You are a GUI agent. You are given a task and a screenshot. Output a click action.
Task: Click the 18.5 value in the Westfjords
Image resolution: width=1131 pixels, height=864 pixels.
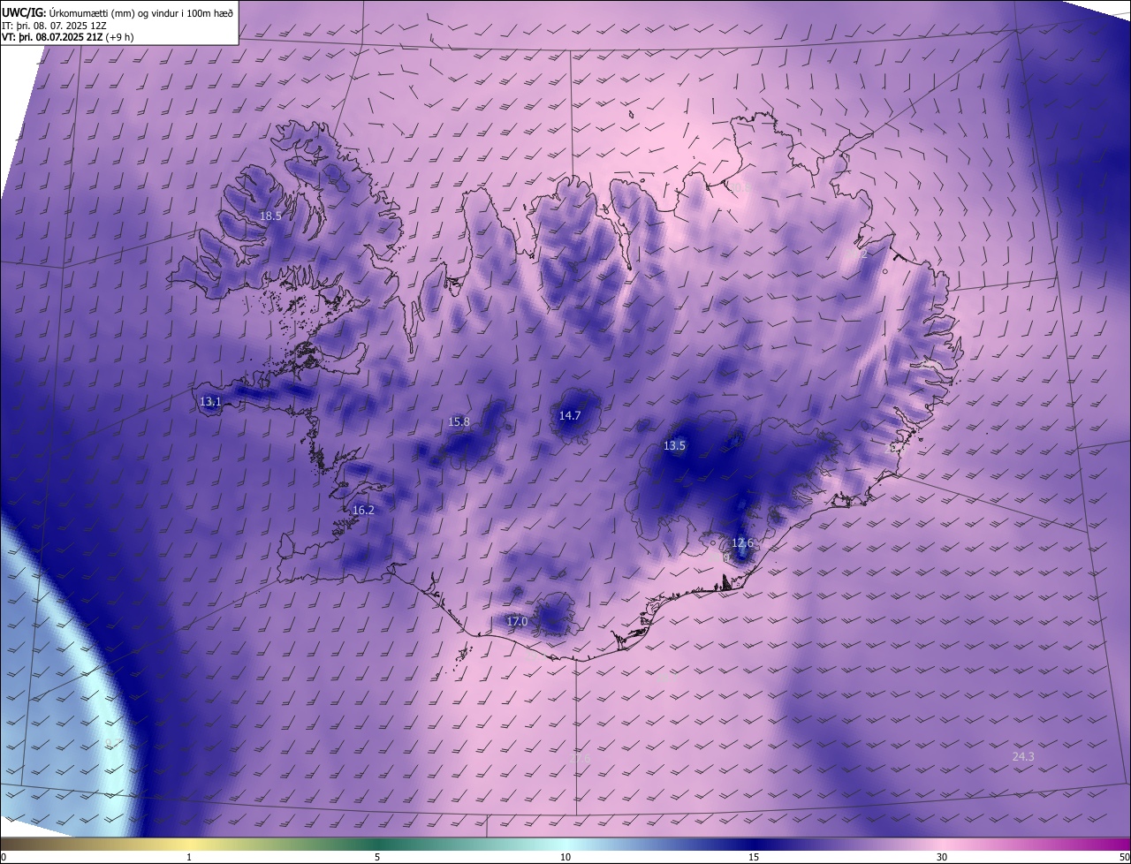pos(270,216)
